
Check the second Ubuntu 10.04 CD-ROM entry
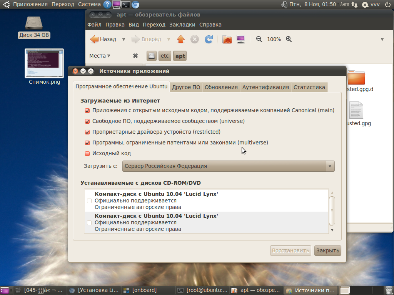89,222
